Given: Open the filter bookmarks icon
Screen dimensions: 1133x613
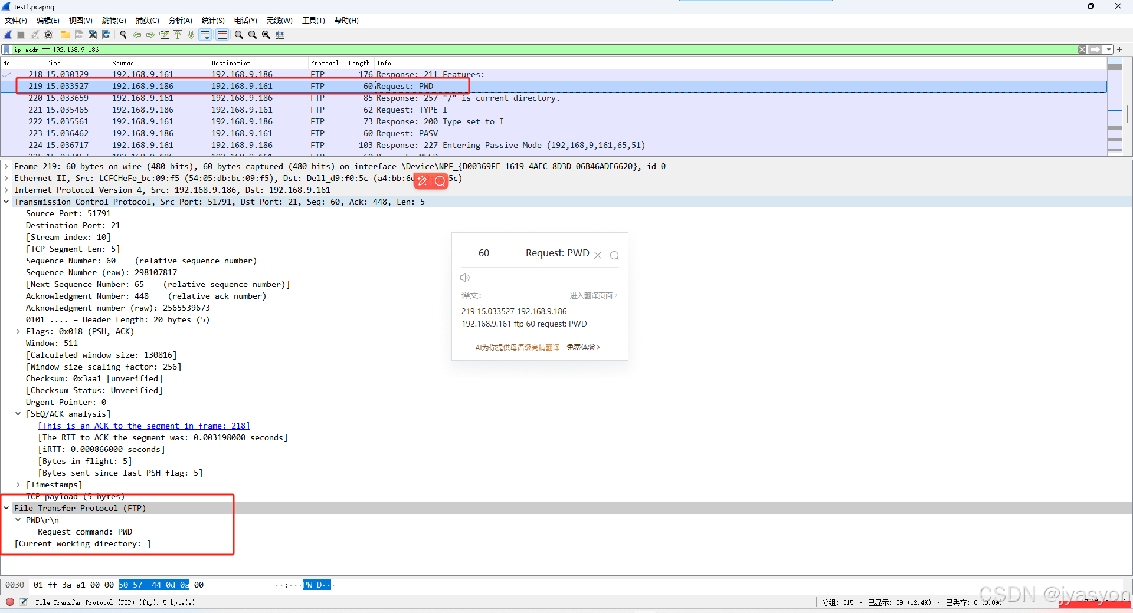Looking at the screenshot, I should pos(5,50).
